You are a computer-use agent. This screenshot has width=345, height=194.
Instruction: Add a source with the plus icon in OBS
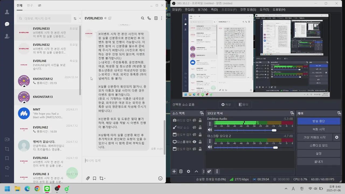click(x=174, y=171)
